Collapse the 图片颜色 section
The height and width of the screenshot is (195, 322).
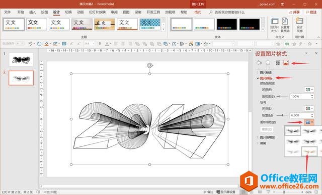click(x=266, y=78)
